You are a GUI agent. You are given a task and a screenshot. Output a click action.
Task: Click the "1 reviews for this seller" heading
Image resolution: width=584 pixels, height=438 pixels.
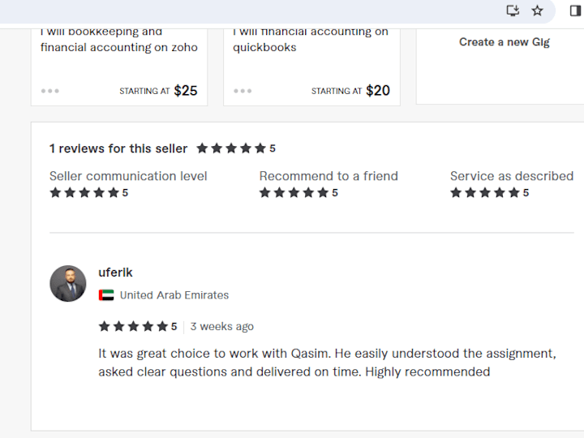[x=118, y=148]
